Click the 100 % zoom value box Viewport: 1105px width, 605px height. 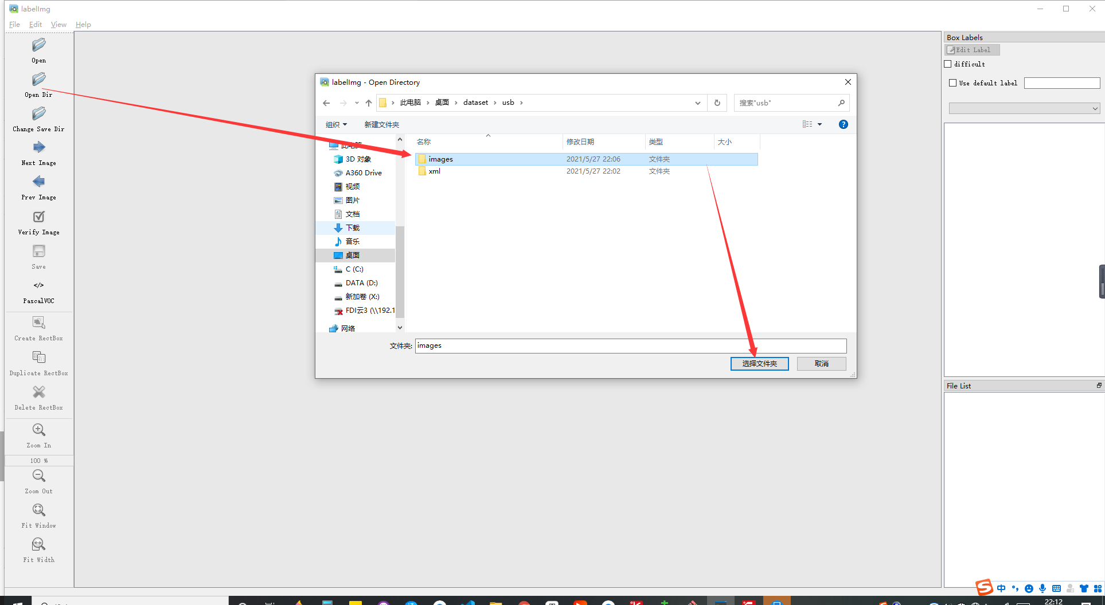pyautogui.click(x=38, y=461)
